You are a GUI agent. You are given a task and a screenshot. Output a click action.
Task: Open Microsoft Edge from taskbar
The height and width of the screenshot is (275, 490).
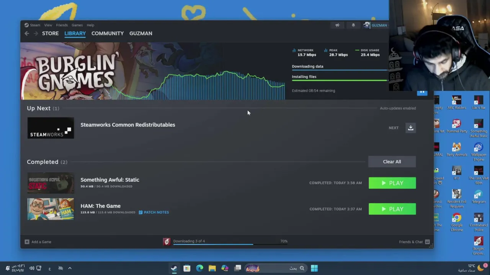click(199, 268)
